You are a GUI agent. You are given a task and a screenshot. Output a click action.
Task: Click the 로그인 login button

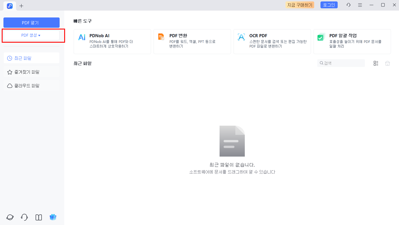329,5
